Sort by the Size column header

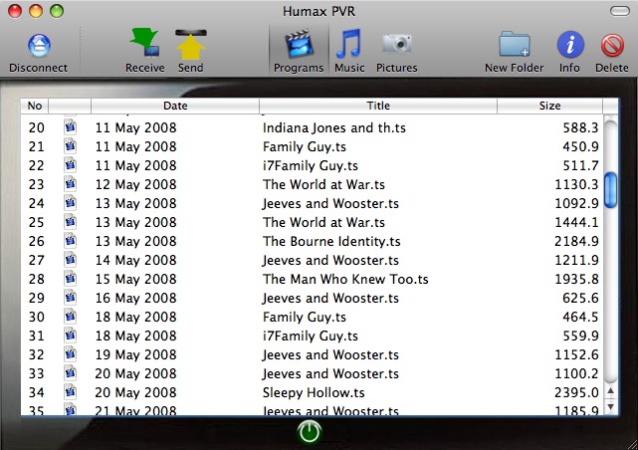point(549,106)
